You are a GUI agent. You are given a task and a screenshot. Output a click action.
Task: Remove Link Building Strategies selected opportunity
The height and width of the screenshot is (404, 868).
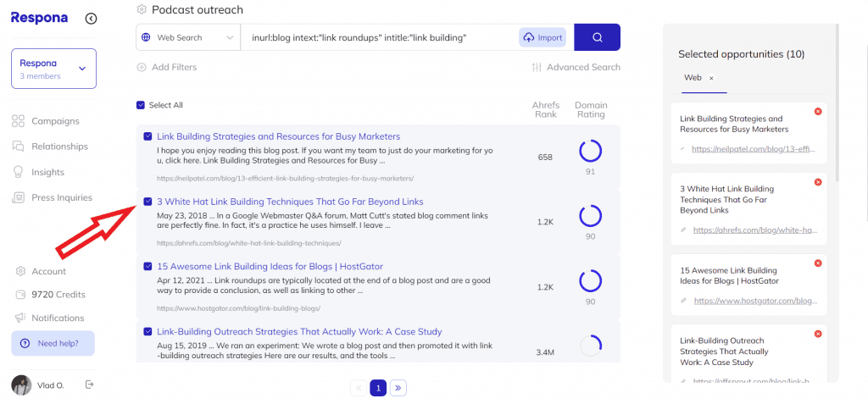818,112
